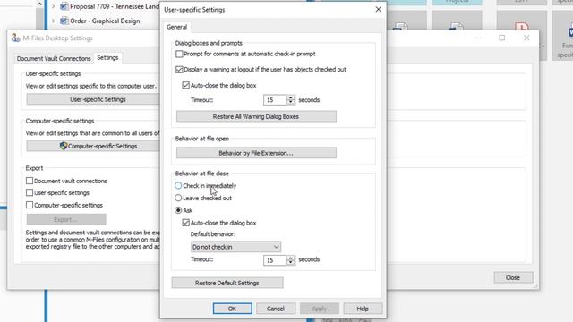The height and width of the screenshot is (322, 573).
Task: Maximize the M-Files Desktop Settings window
Action: click(502, 38)
